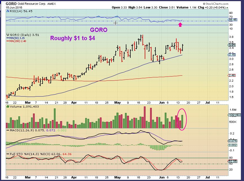Image resolution: width=244 pixels, height=181 pixels.
Task: Click the Jul label under the price panel
Action: click(x=207, y=103)
